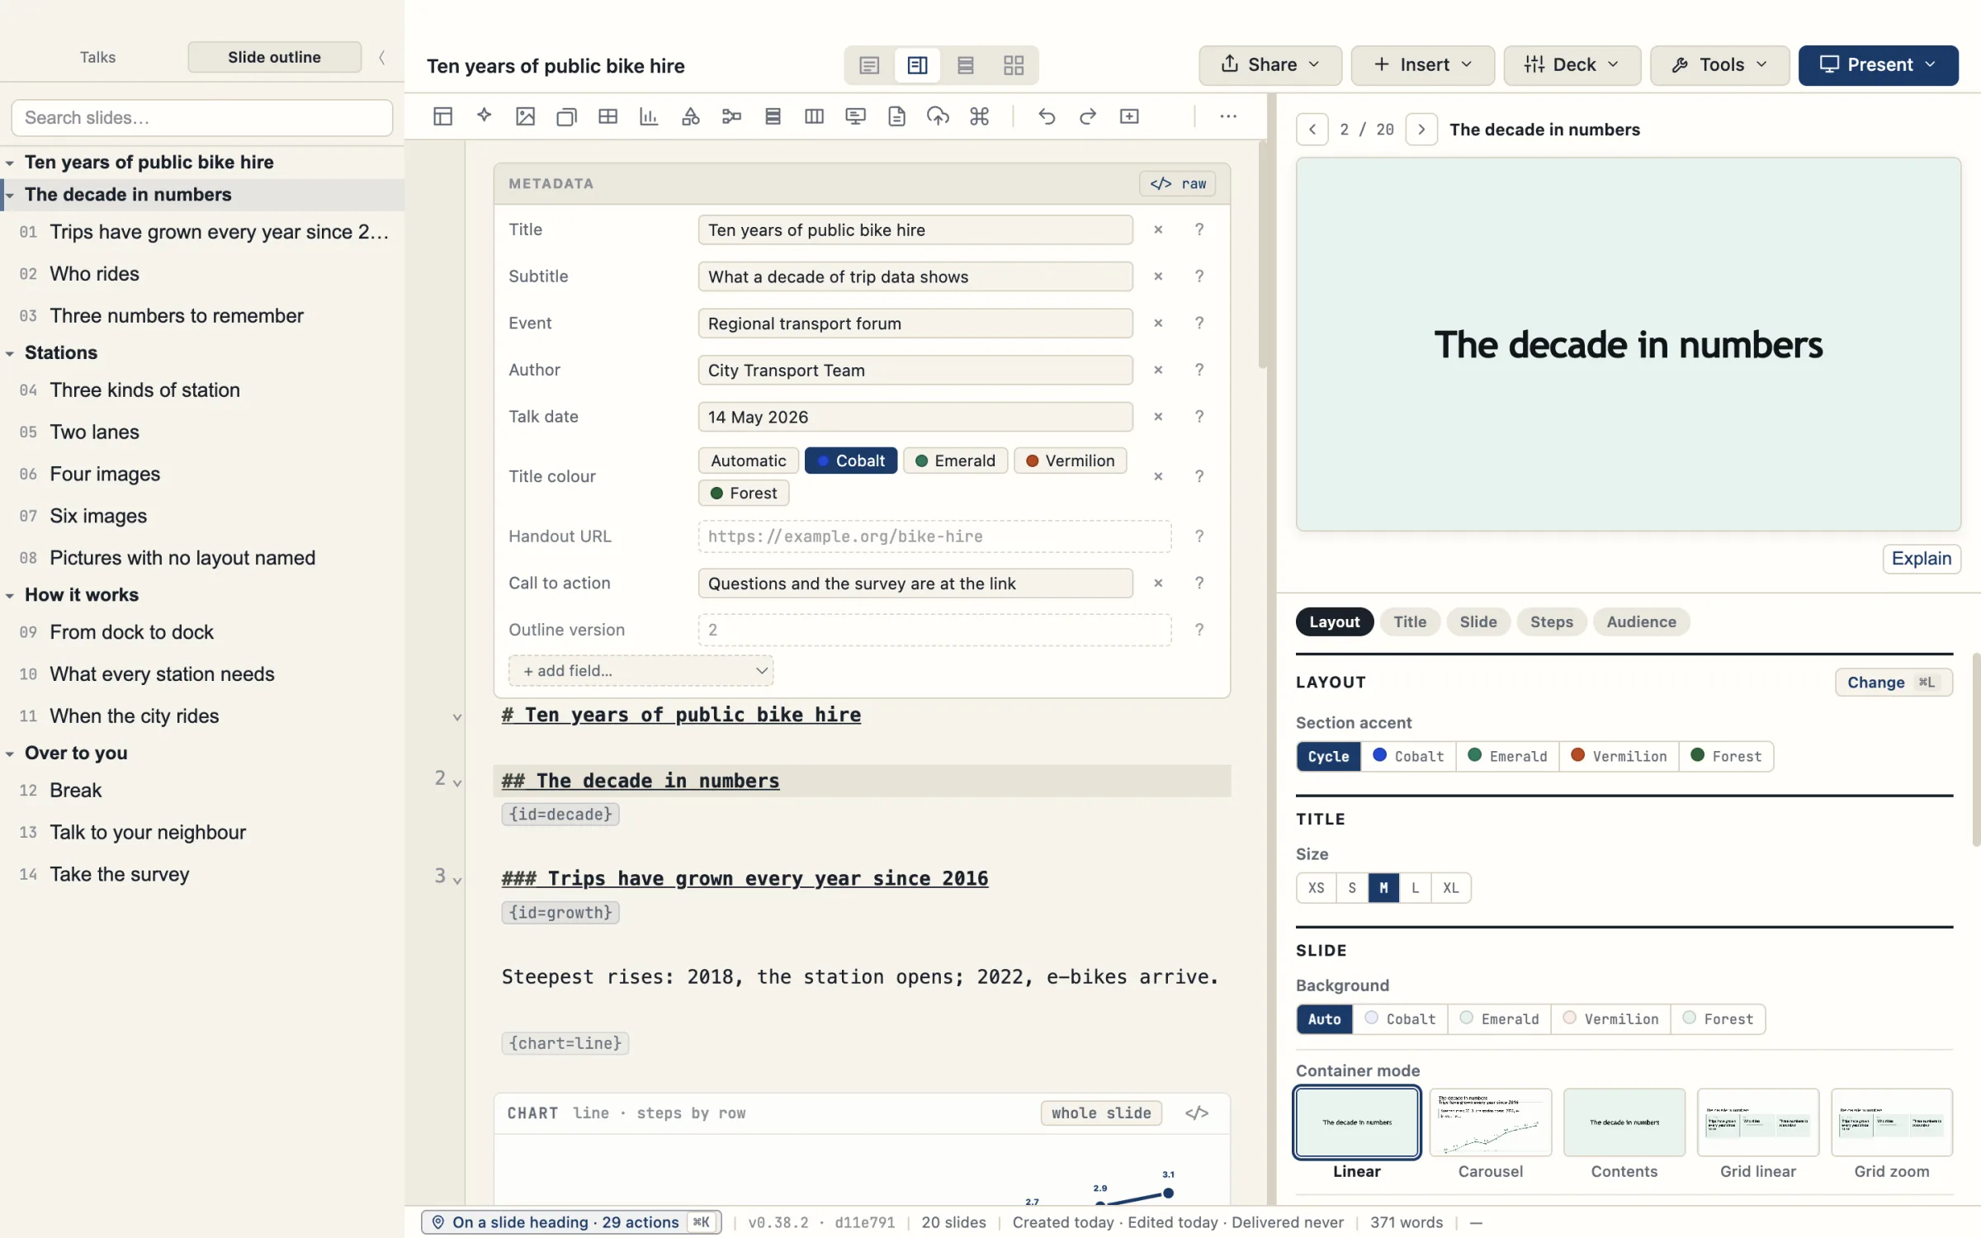The height and width of the screenshot is (1238, 1981).
Task: Open the Share dropdown
Action: (1269, 65)
